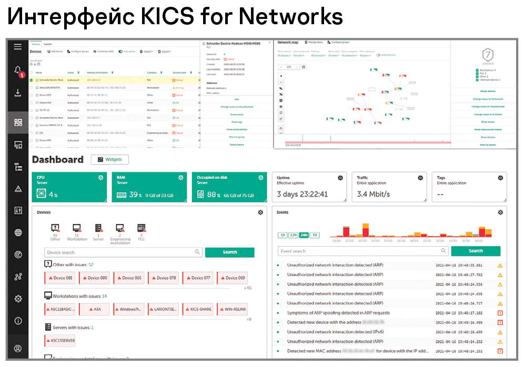Screen dimensions: 524x367
Task: Open the radar target icon in sidebar
Action: tap(18, 255)
